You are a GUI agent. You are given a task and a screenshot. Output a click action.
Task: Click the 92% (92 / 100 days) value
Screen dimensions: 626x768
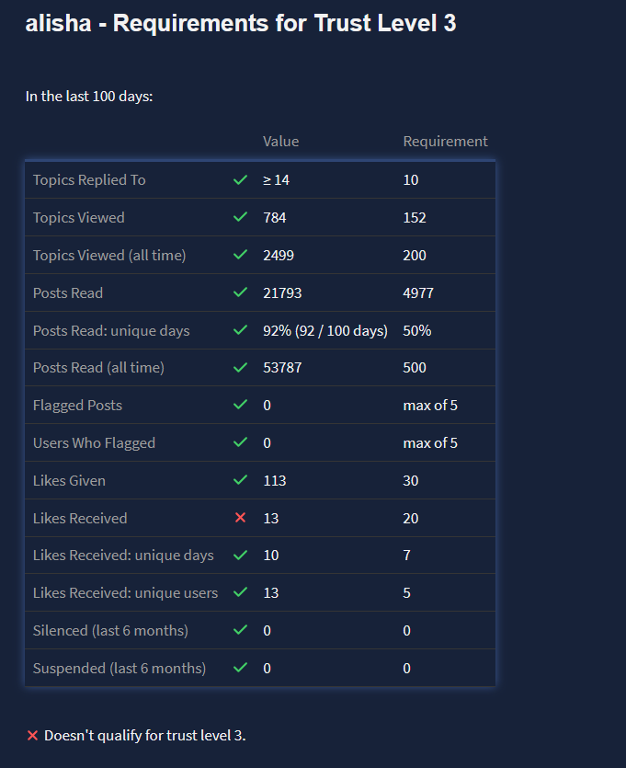coord(324,330)
